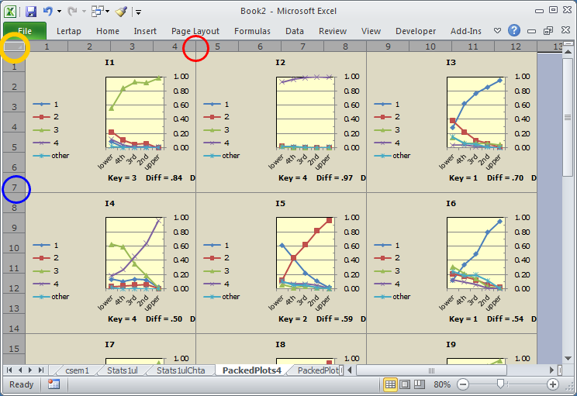Click the vertical scrollbar up arrow
Viewport: 577px width, 396px height.
[568, 52]
